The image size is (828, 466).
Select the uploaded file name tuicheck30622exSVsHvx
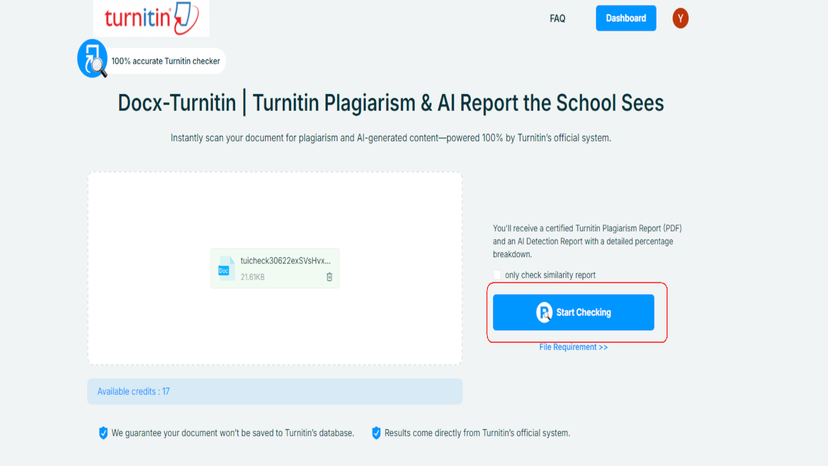[x=285, y=260]
